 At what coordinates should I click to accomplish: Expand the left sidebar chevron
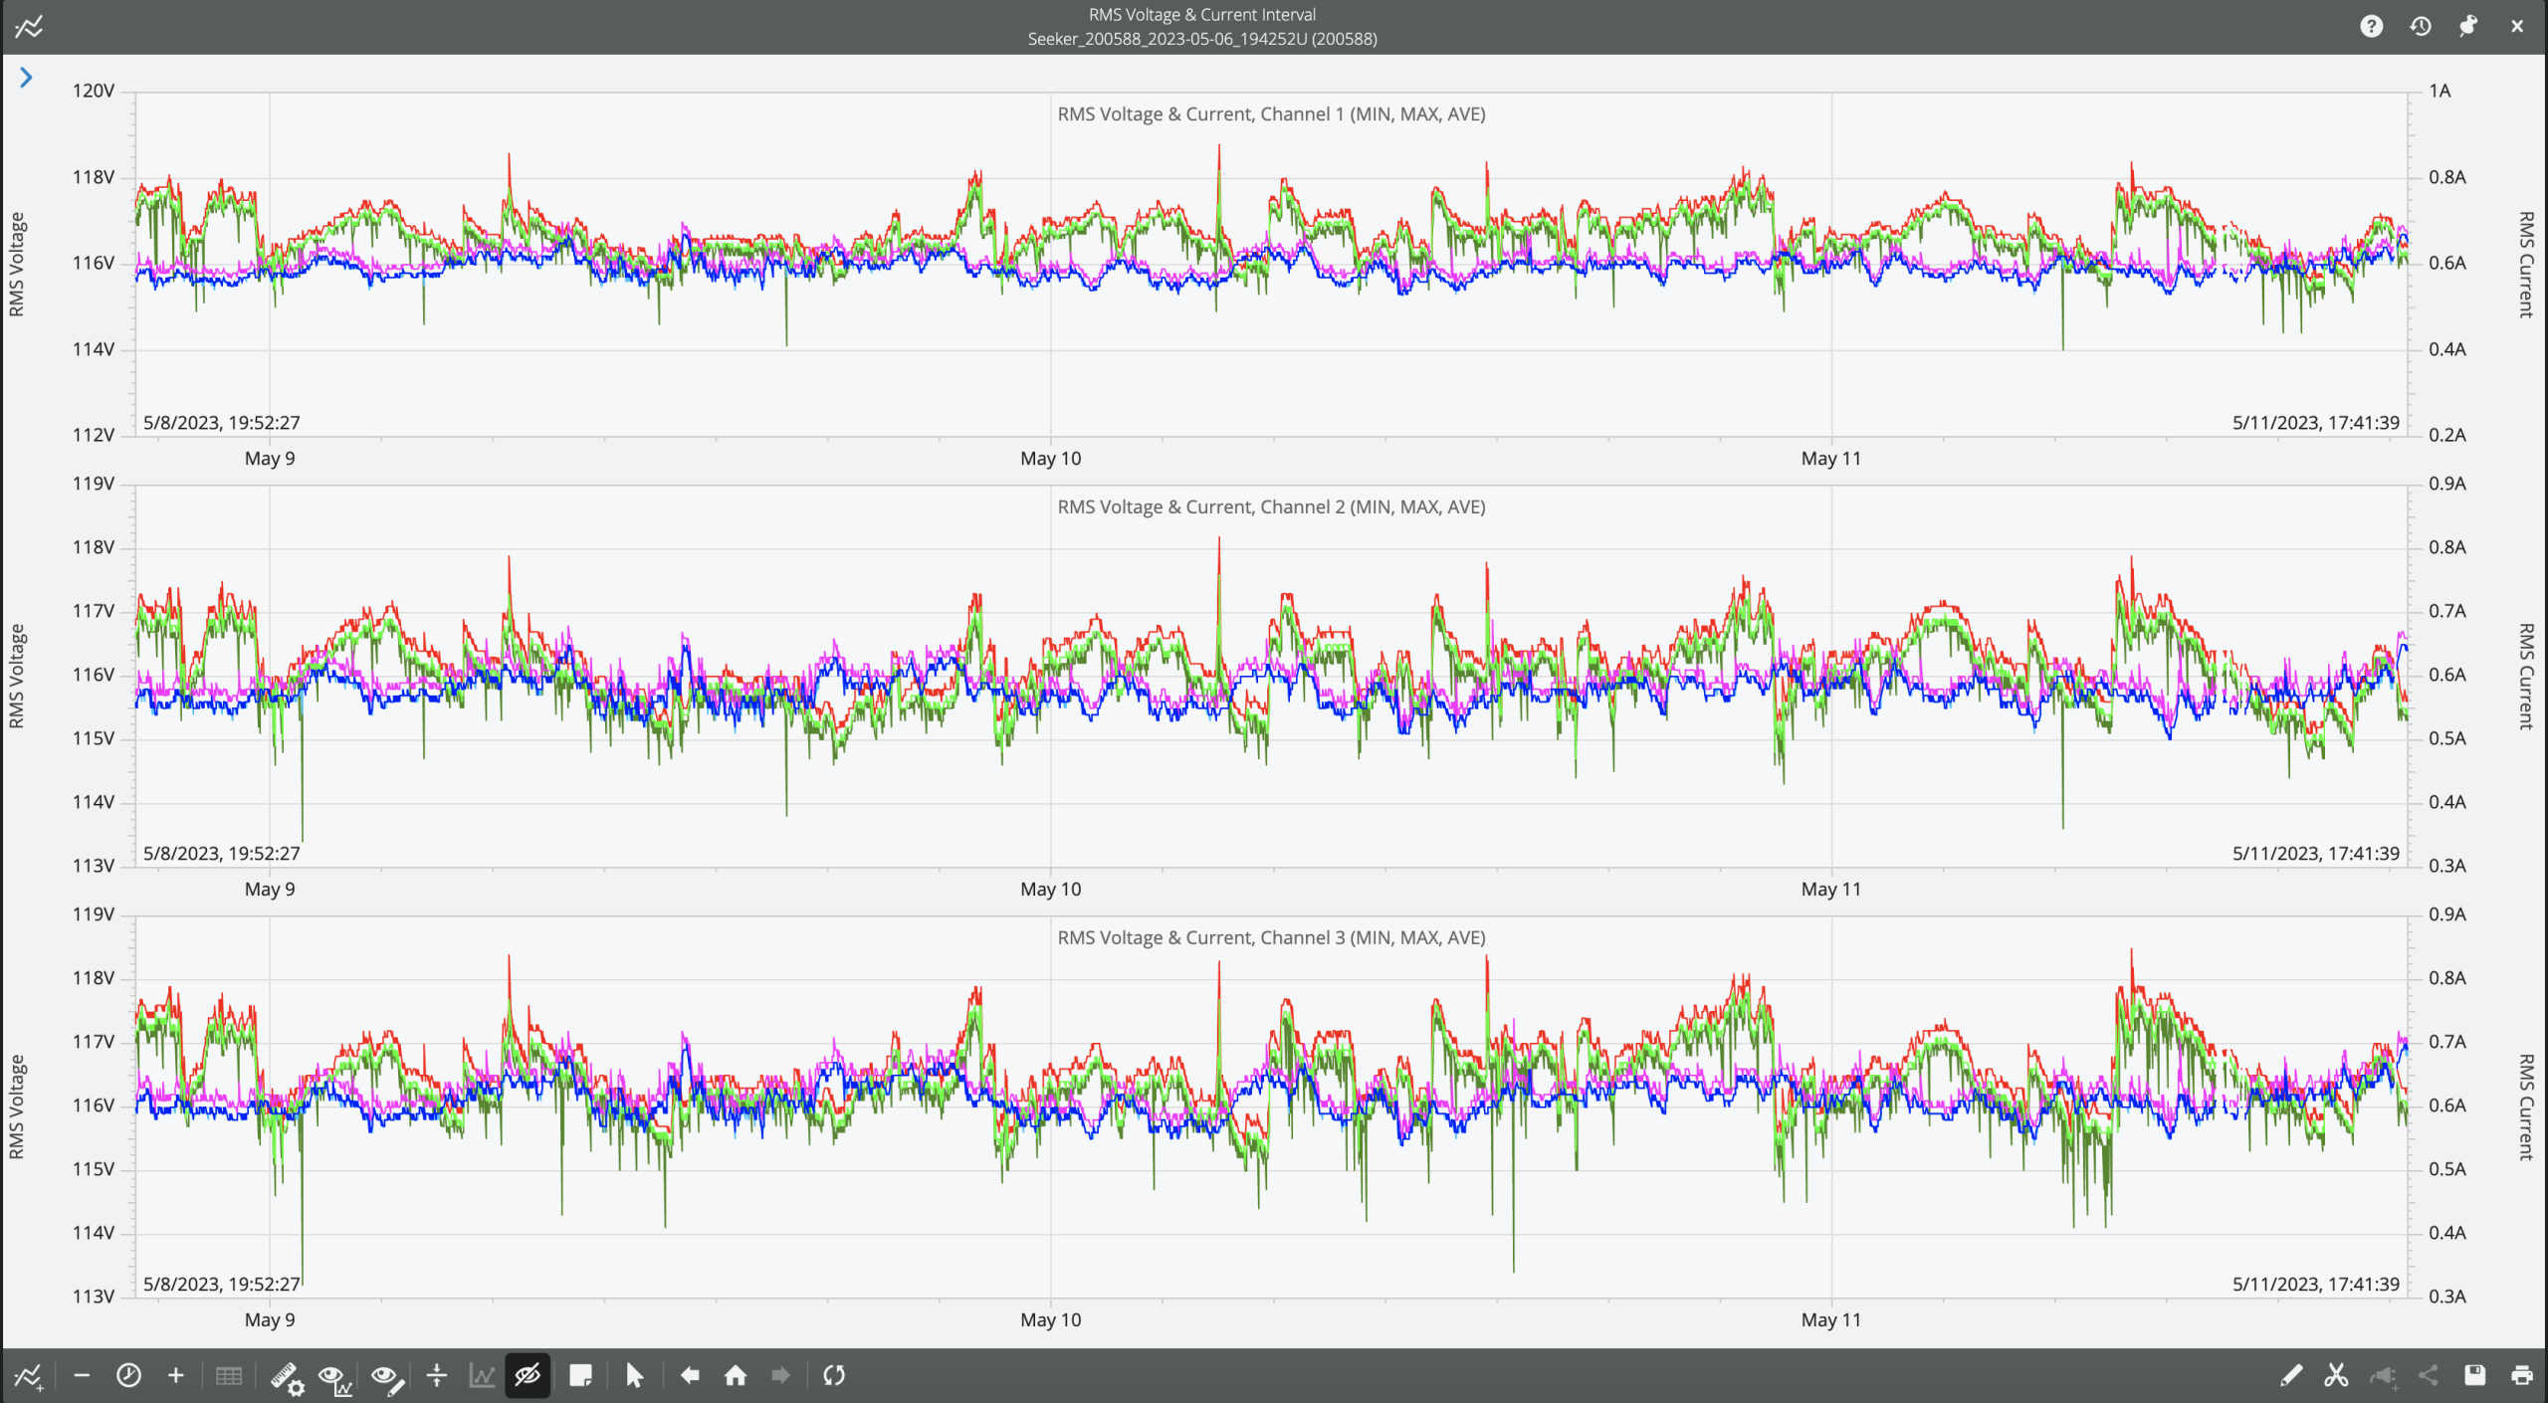point(25,77)
